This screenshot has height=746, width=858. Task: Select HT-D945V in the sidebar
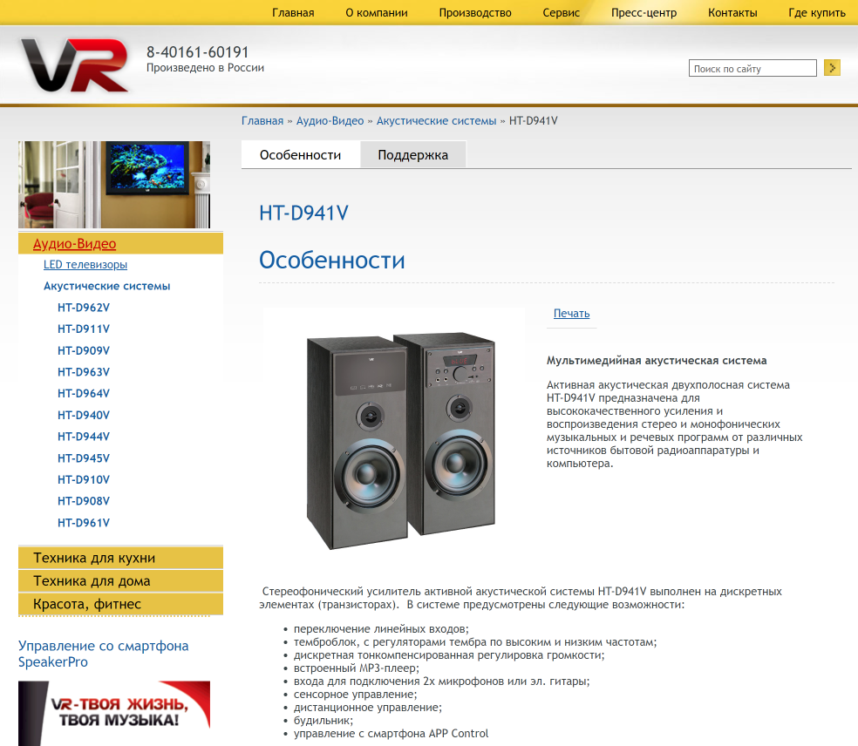pyautogui.click(x=84, y=458)
